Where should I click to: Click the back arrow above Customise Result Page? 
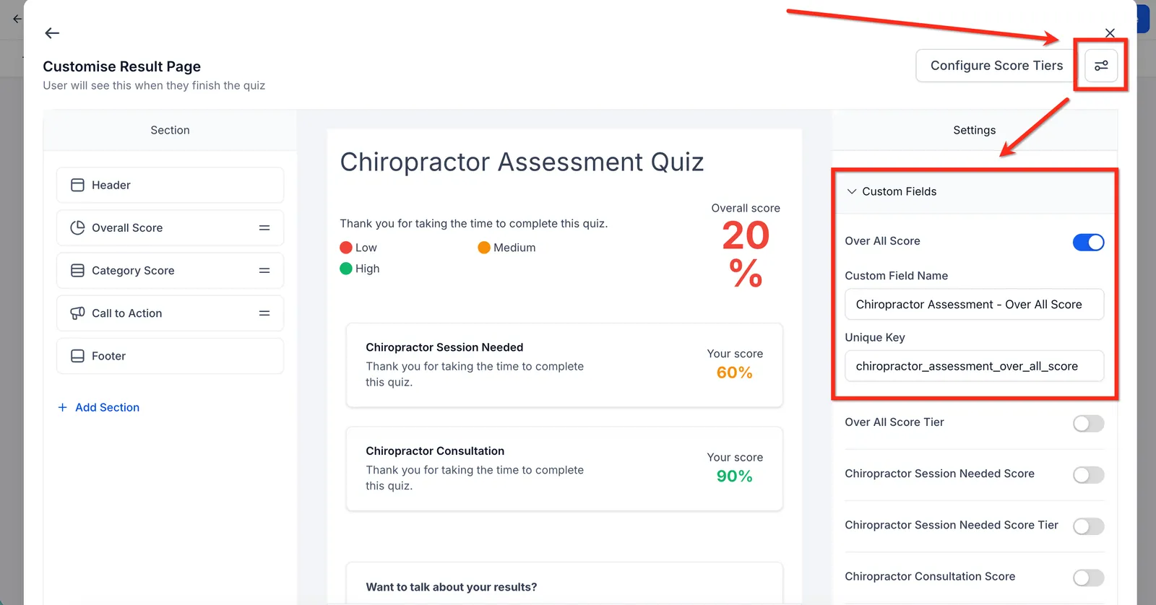(x=52, y=33)
